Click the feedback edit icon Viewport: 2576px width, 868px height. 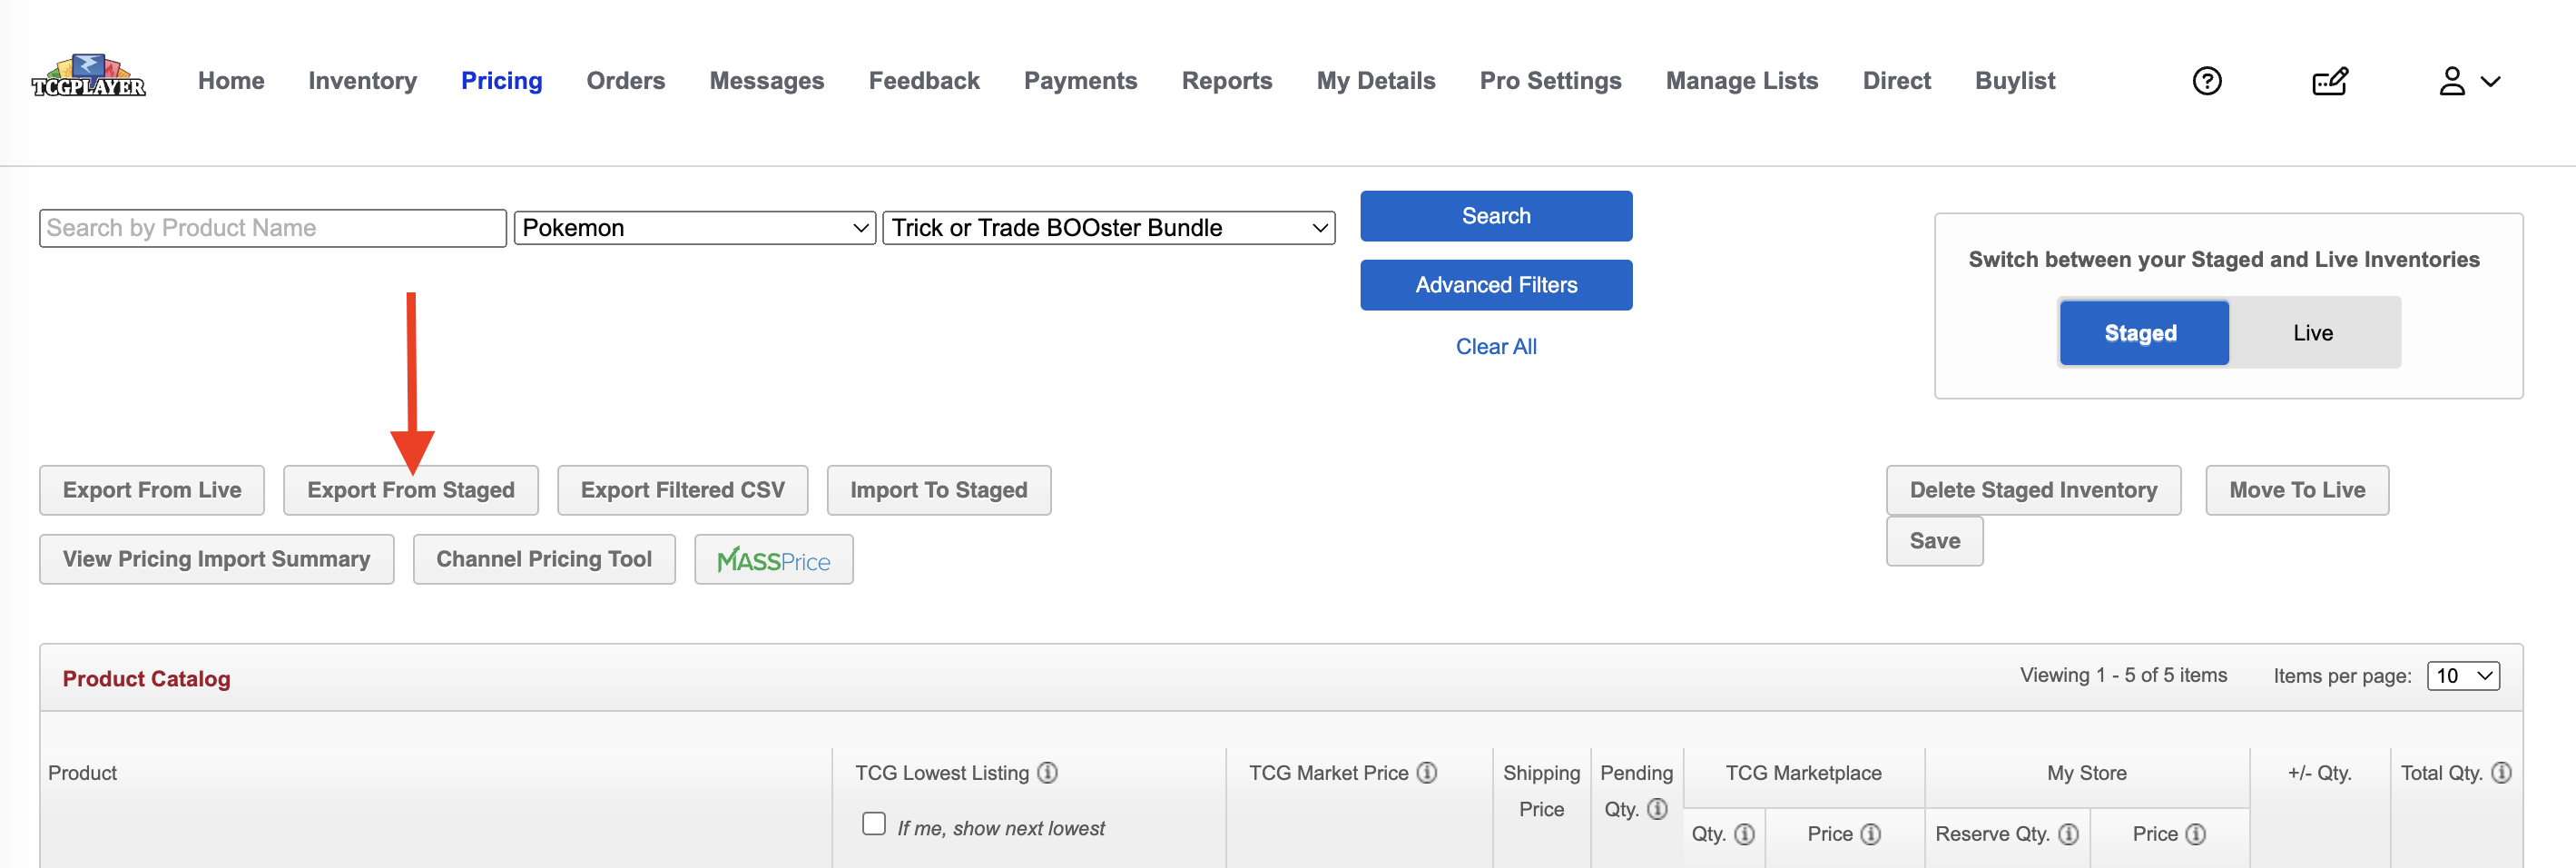coord(2329,81)
